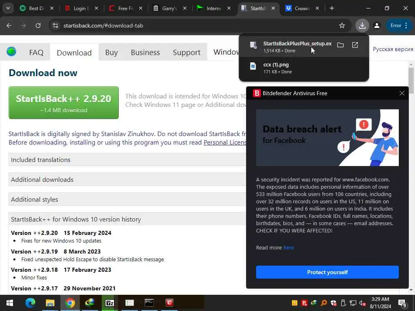
Task: Open the Chrome downloads icon in toolbar
Action: click(362, 26)
